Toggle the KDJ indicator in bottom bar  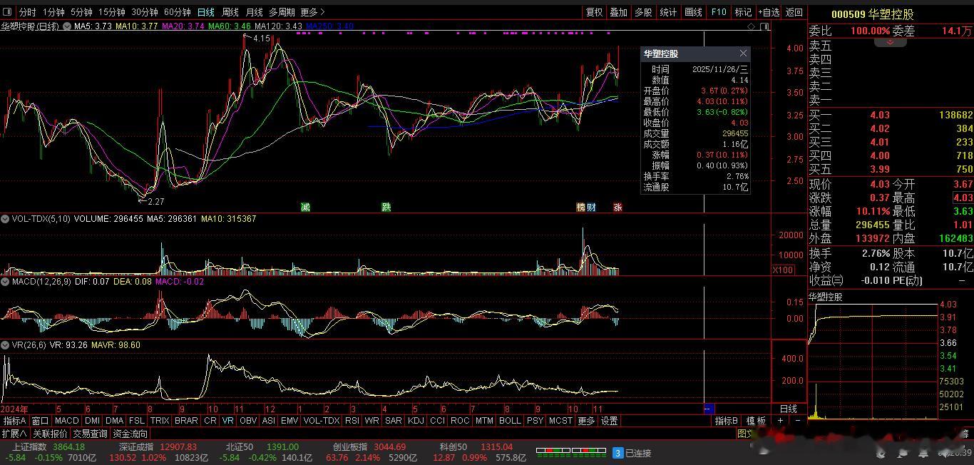tap(415, 421)
